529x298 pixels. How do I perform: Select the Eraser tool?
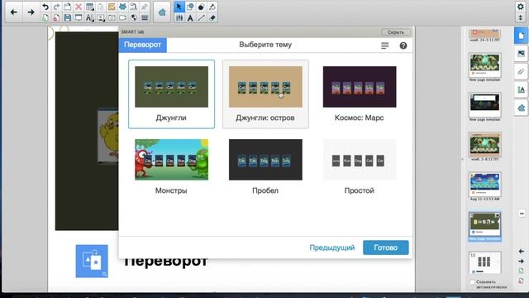coord(212,17)
